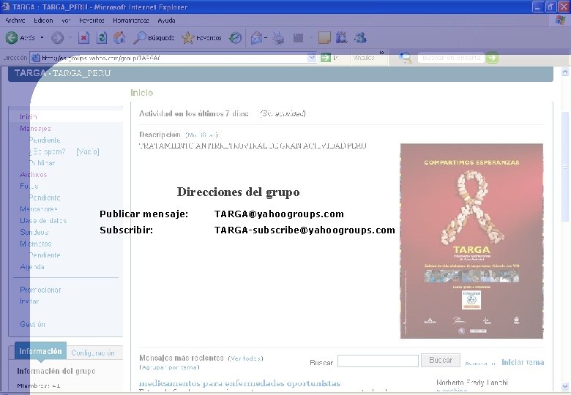The height and width of the screenshot is (395, 571).
Task: Click the green Go arrow beside address bar
Action: pyautogui.click(x=325, y=58)
